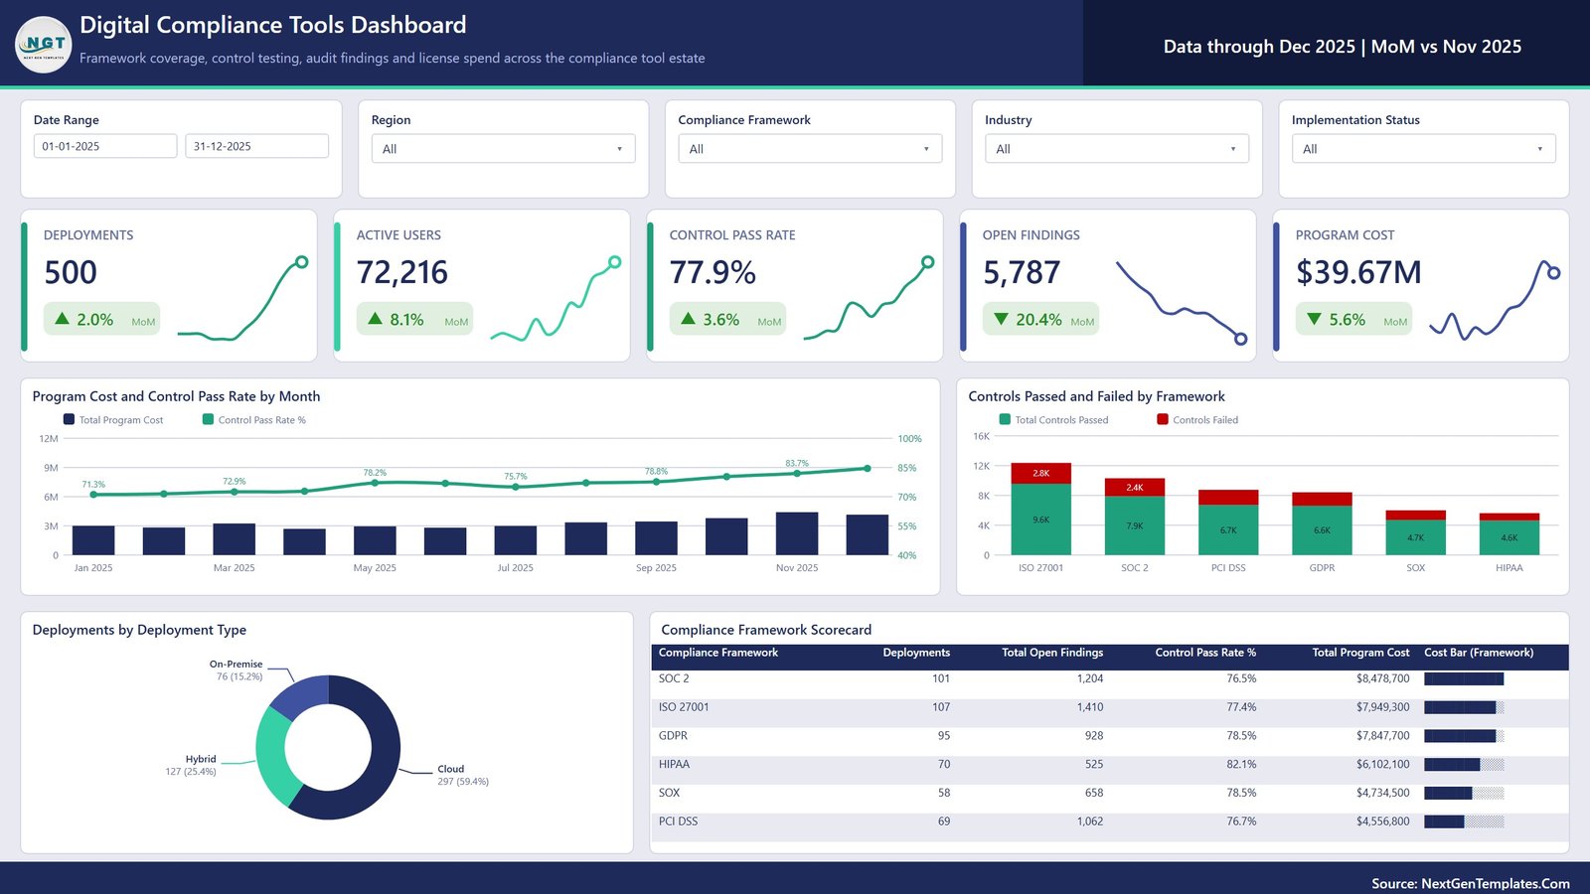Click the HIPAA 4.6K passed bar
Screen dimensions: 1590x894
pyautogui.click(x=1509, y=537)
